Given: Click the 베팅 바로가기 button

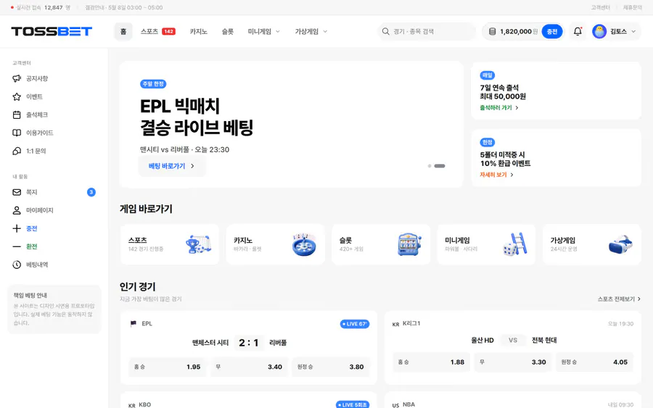Looking at the screenshot, I should (171, 166).
